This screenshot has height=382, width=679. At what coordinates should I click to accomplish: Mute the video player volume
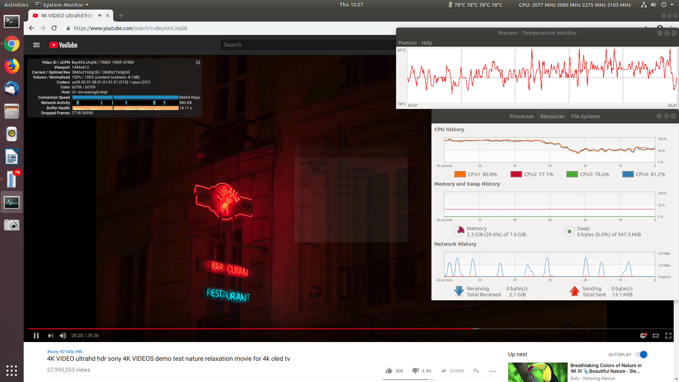[x=63, y=336]
